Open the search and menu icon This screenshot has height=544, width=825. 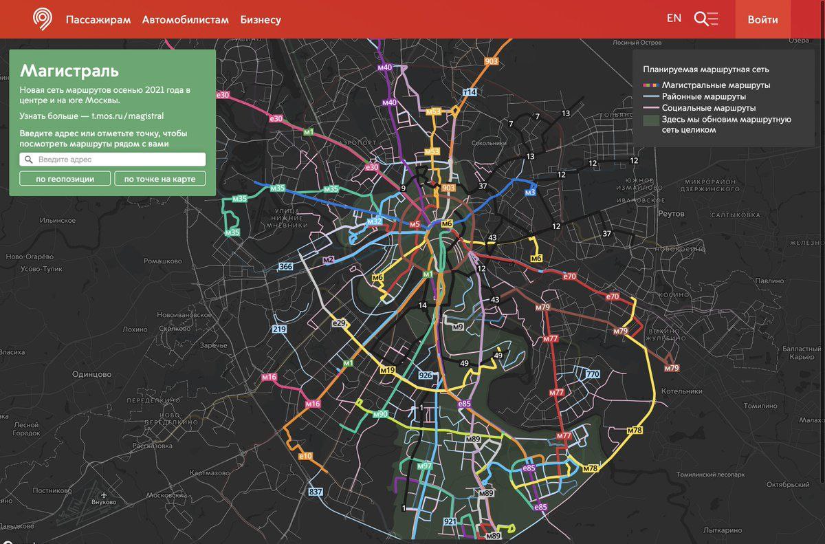coord(706,19)
